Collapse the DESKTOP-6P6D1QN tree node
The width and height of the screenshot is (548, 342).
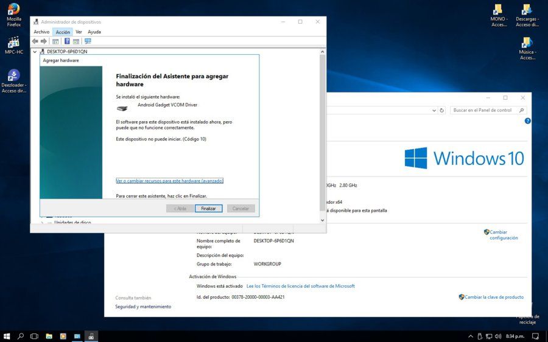pos(35,52)
